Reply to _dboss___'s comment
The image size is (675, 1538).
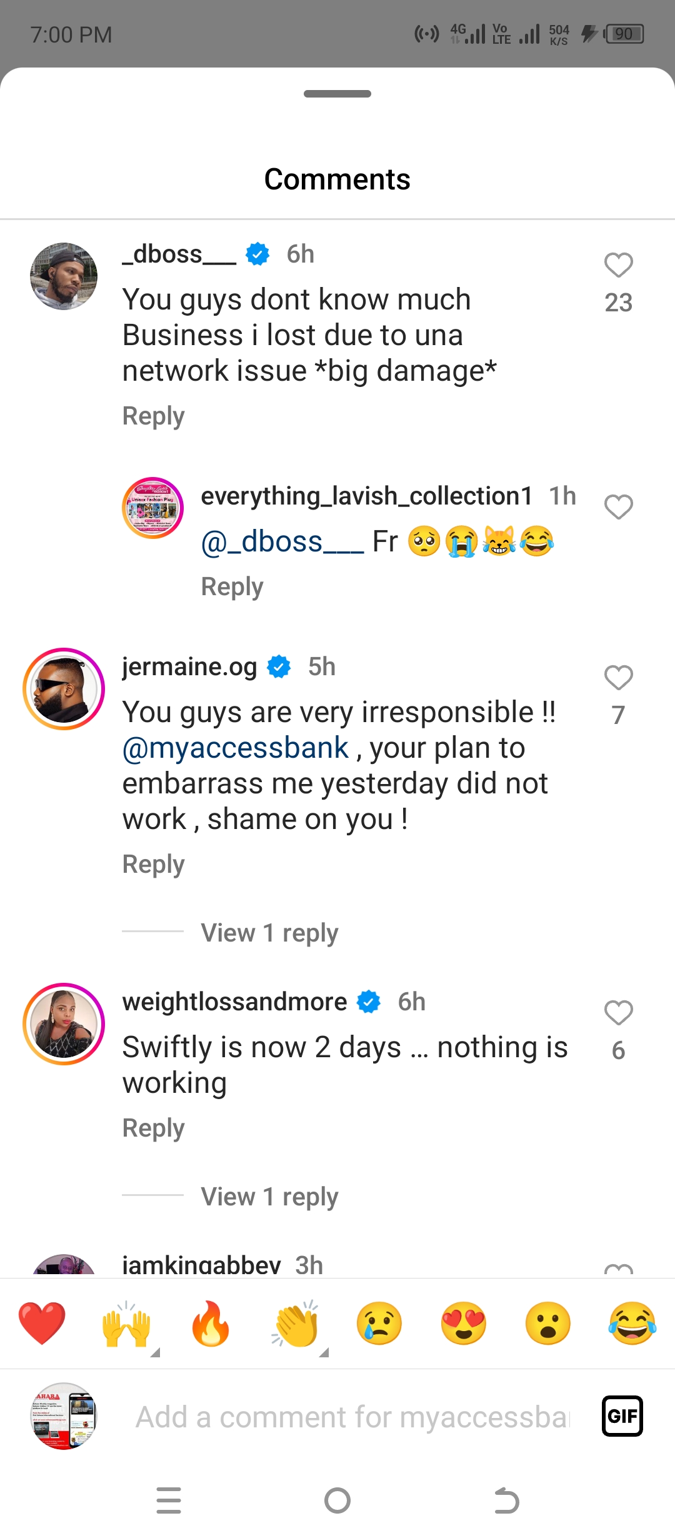[x=154, y=416]
